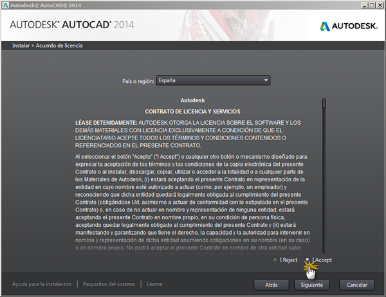Click the license agreement scrollbar thumb

(324, 104)
